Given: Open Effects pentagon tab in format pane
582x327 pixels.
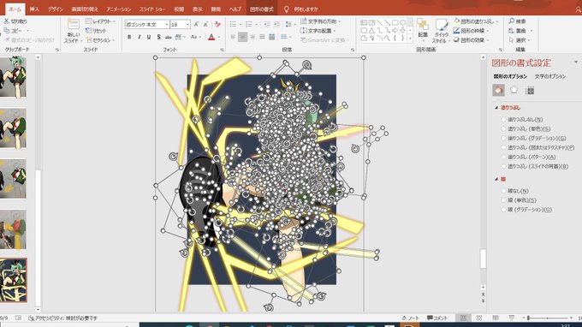Looking at the screenshot, I should (514, 90).
